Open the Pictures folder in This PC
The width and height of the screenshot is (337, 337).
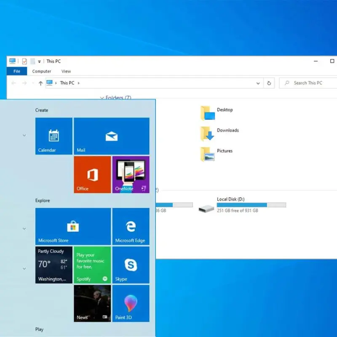pyautogui.click(x=217, y=154)
